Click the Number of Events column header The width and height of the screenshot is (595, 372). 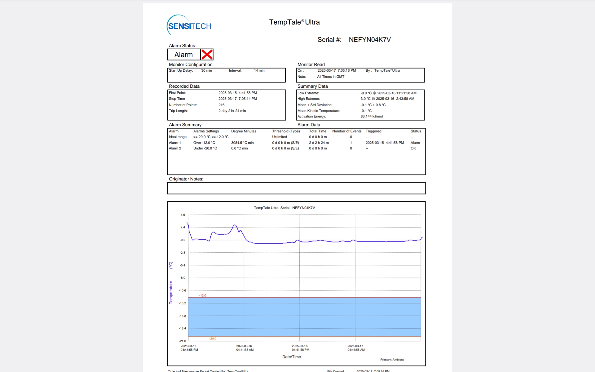(347, 131)
